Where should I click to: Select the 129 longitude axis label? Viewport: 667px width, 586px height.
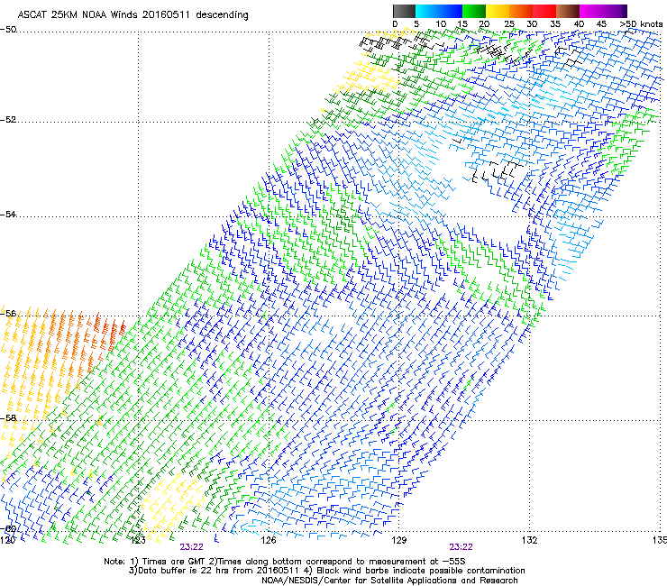(398, 540)
